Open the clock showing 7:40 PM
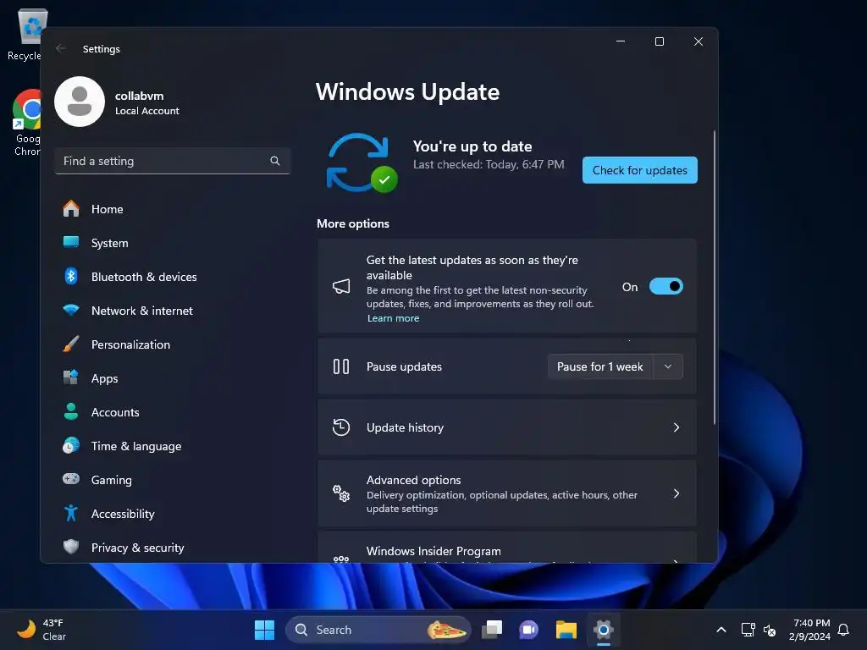Screen dimensions: 867x650 pyautogui.click(x=810, y=630)
